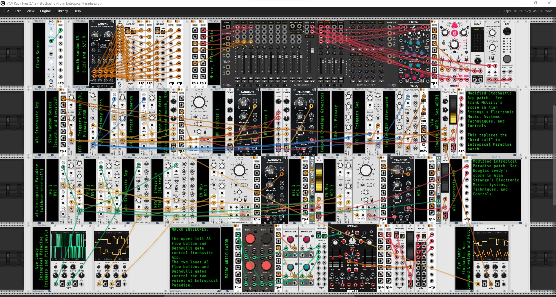Toggle upper ON/OFF button of left Flow module

(x=250, y=239)
